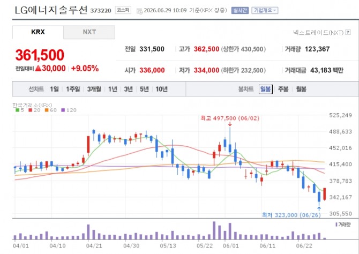Switch to the NXT tab

(89, 32)
